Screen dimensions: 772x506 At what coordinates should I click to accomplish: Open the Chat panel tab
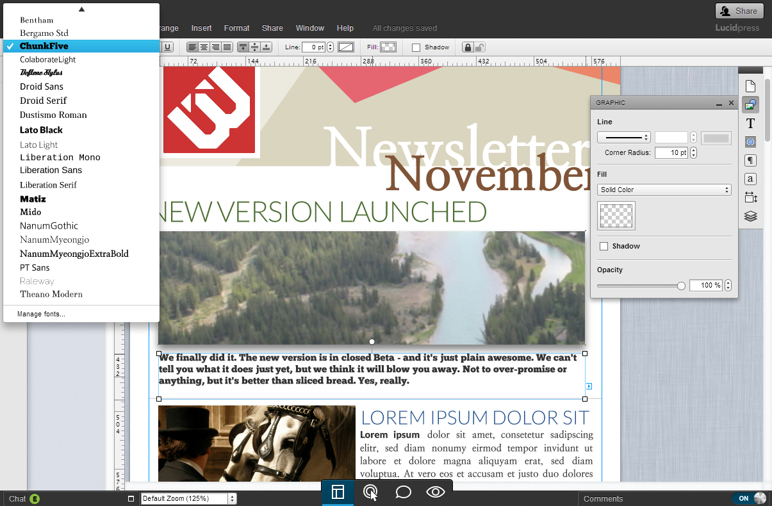pos(17,498)
